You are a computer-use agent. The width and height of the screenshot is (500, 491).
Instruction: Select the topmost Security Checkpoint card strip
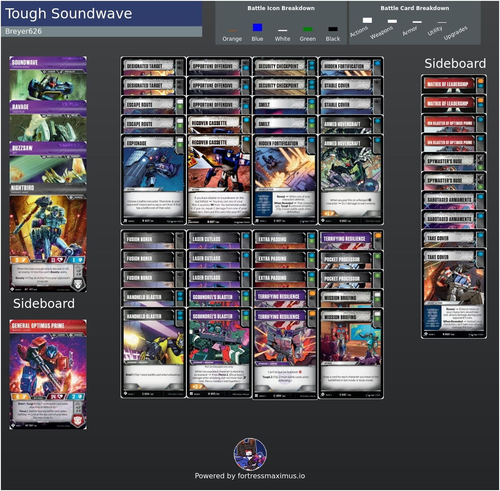(285, 67)
